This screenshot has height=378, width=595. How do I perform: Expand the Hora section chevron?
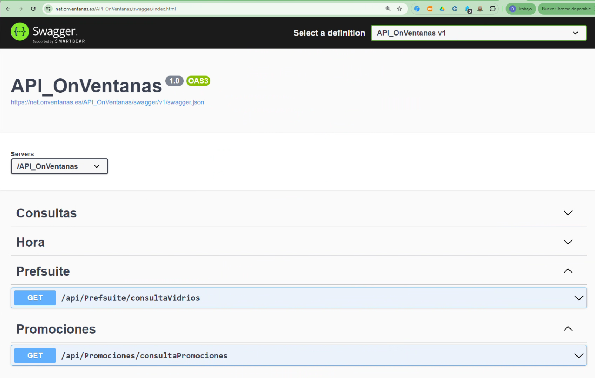(x=568, y=242)
